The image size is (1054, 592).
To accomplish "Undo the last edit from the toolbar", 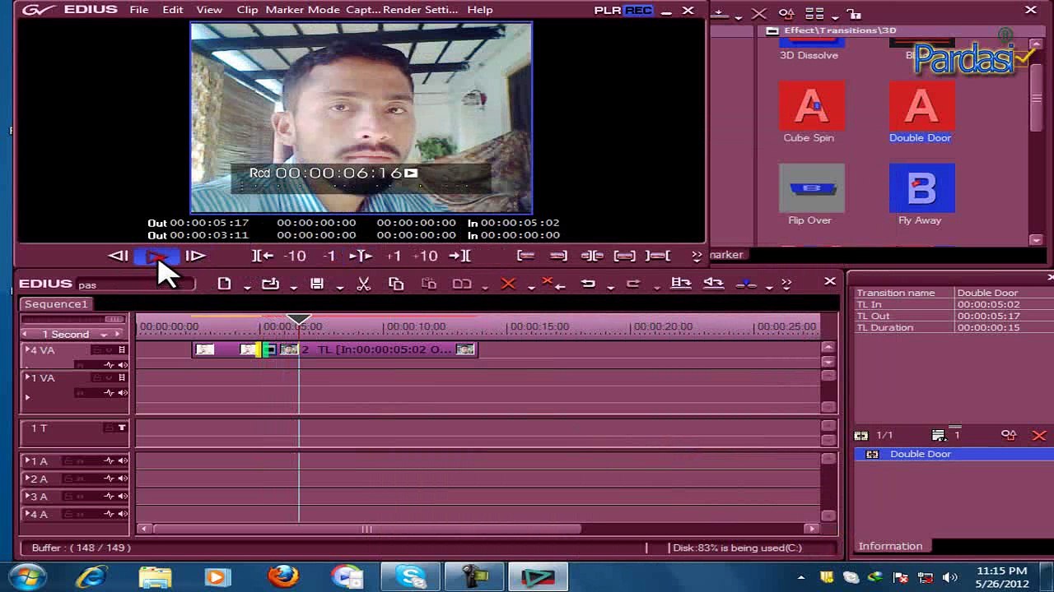I will pyautogui.click(x=588, y=284).
